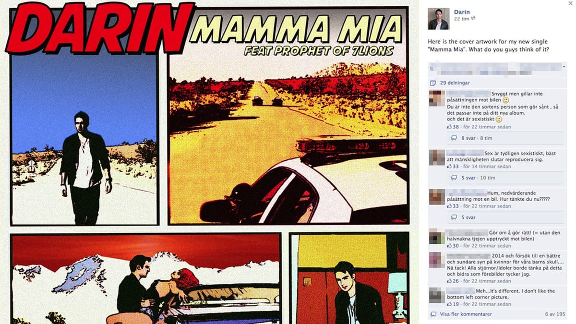Click the share icon next to 29 delningar

pyautogui.click(x=433, y=83)
